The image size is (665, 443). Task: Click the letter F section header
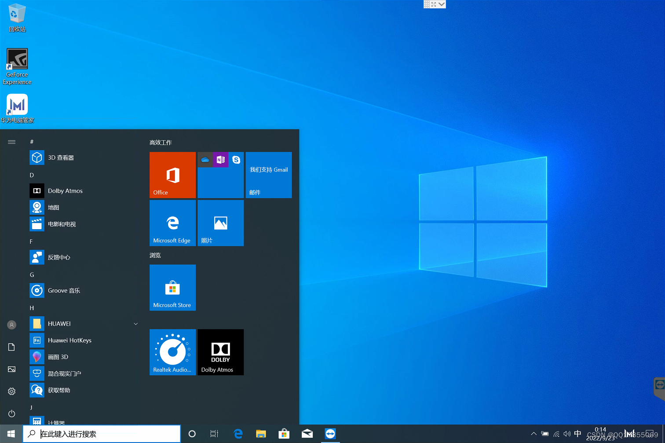click(x=31, y=242)
